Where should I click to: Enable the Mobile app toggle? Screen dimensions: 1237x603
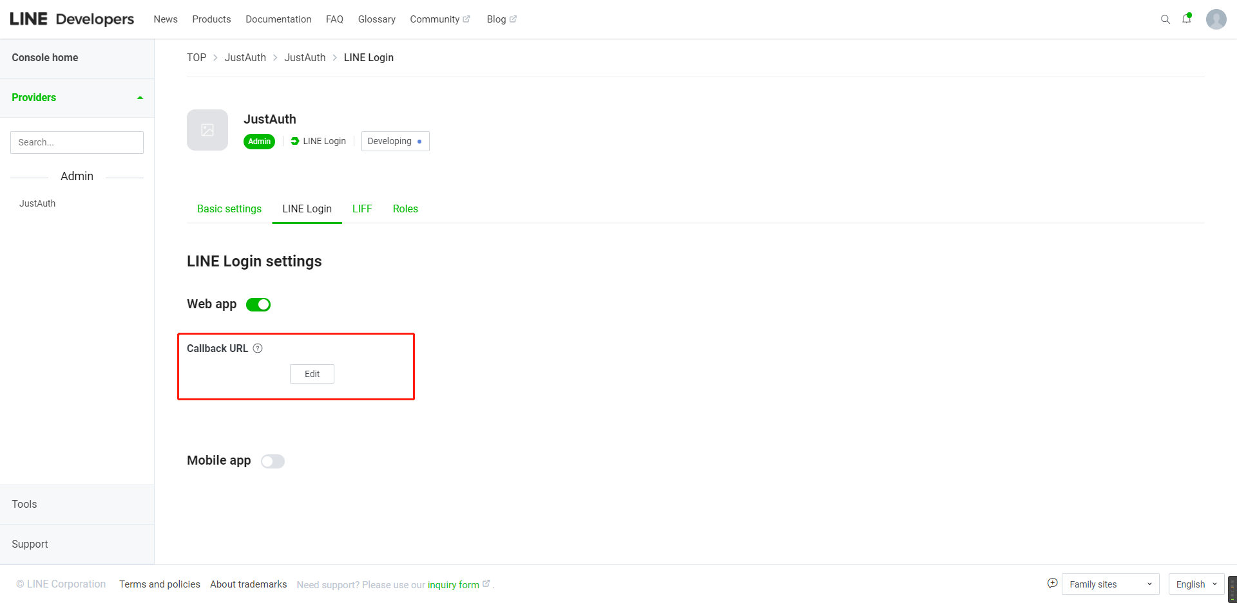[273, 461]
